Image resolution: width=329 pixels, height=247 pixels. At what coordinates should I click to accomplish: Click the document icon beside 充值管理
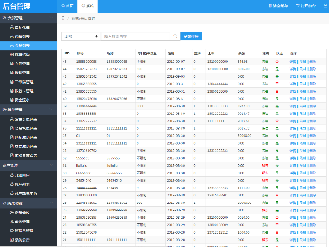[x=12, y=64]
